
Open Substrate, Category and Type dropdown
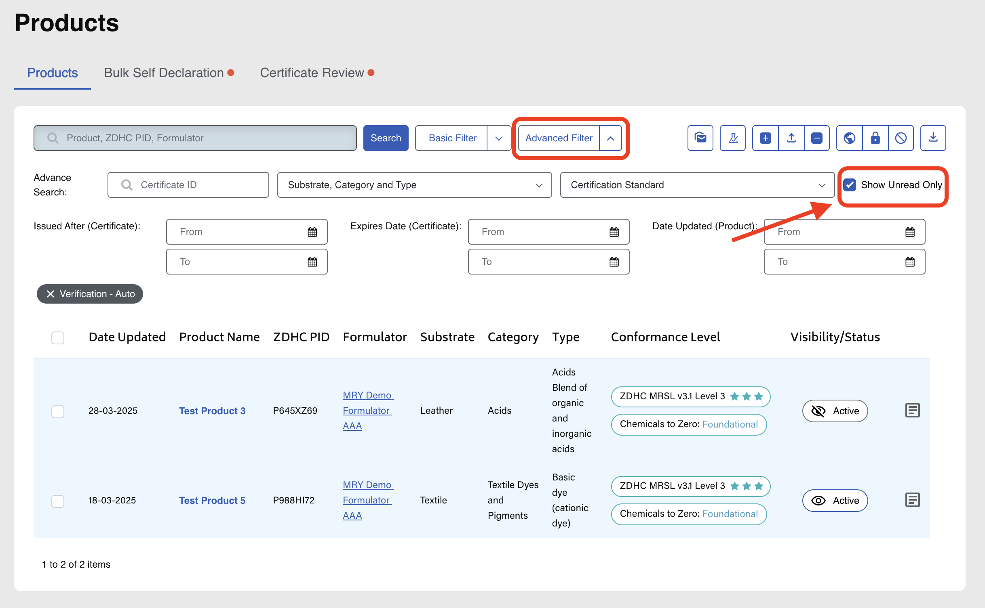point(414,185)
